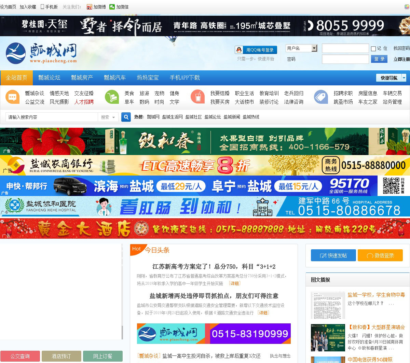Viewport: 410px width, 363px height.
Task: Open the 站务管理 section link
Action: (x=392, y=102)
